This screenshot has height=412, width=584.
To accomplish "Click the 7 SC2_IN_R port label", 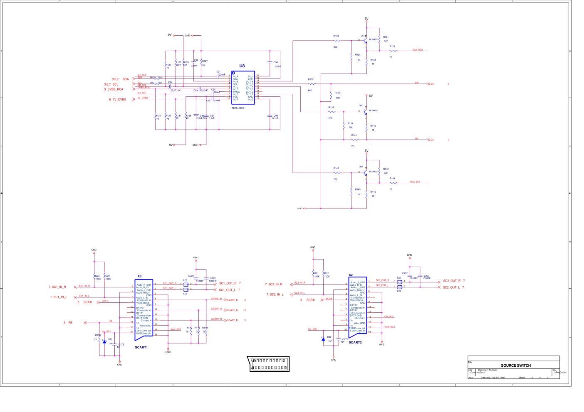I will coord(274,284).
